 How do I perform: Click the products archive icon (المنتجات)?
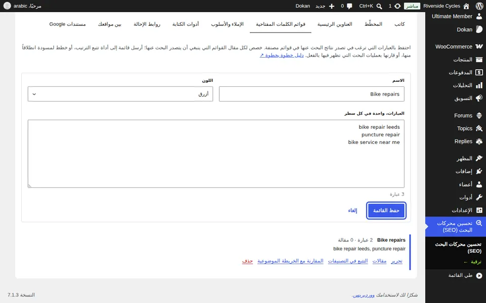(x=479, y=60)
